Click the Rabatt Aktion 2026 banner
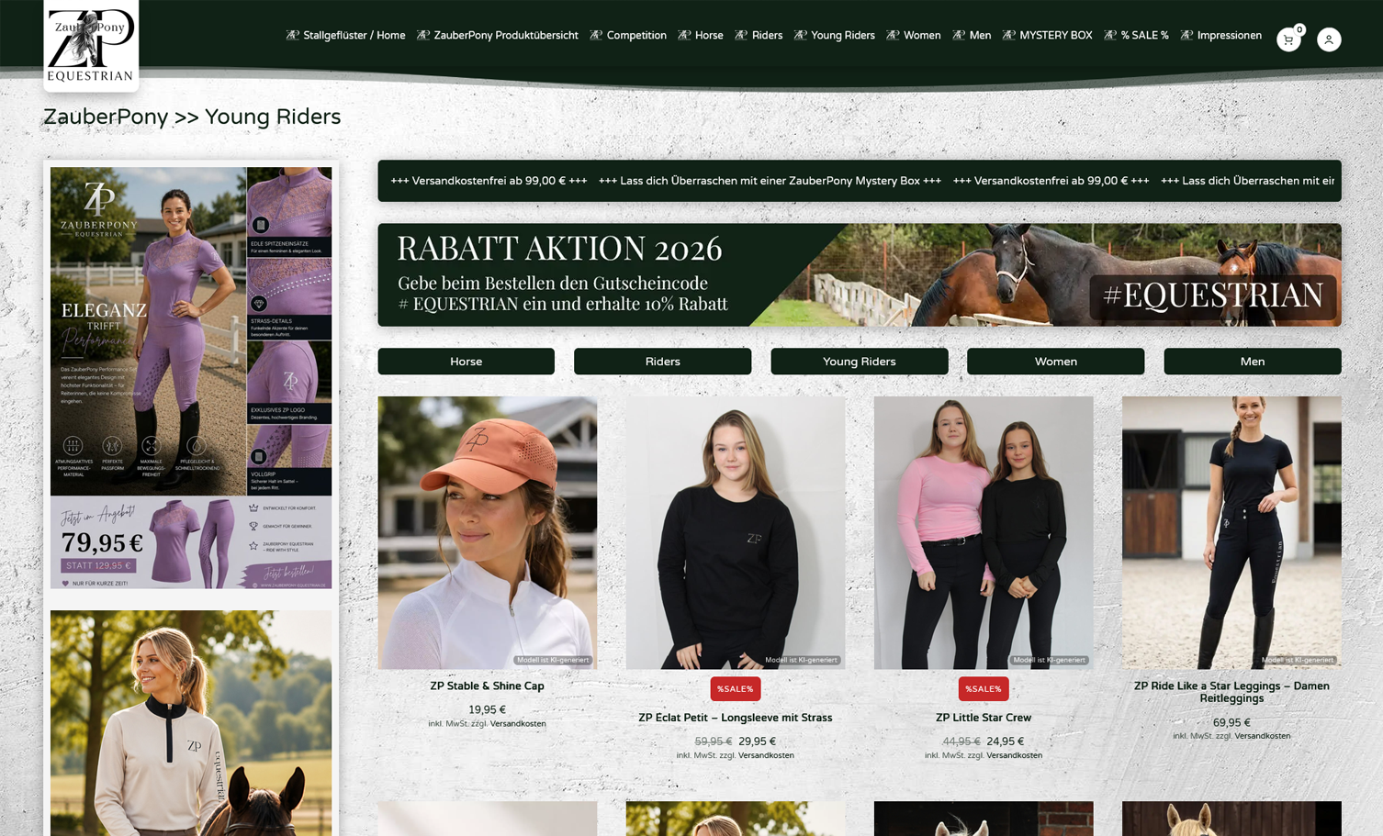1383x836 pixels. pyautogui.click(x=860, y=275)
